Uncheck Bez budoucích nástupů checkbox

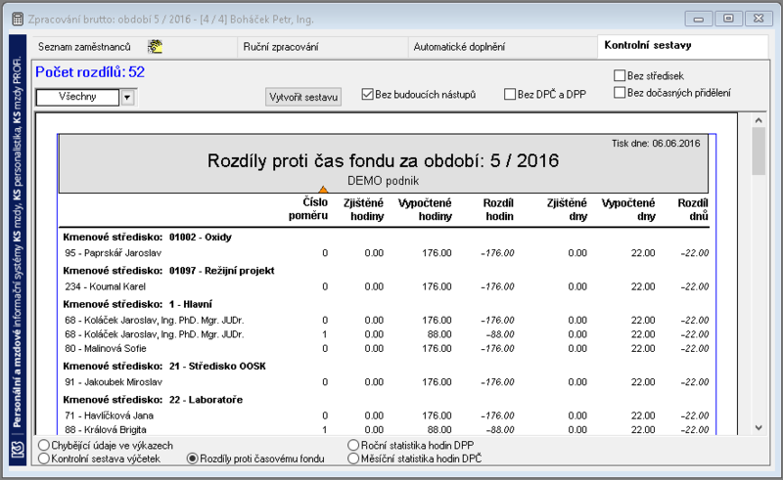click(x=419, y=94)
